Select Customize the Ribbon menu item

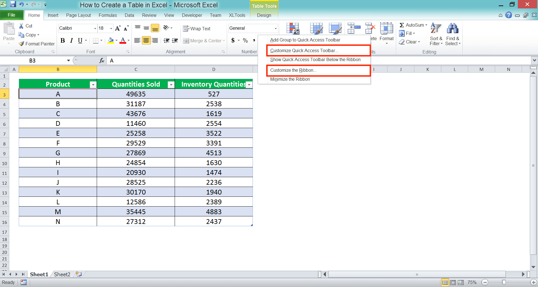coord(318,70)
